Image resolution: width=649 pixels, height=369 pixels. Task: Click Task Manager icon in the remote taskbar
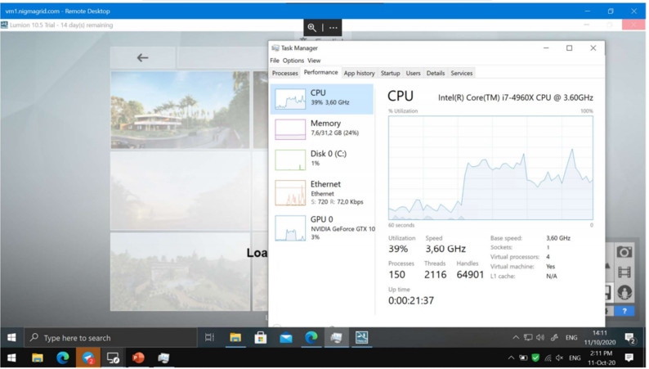click(x=338, y=339)
